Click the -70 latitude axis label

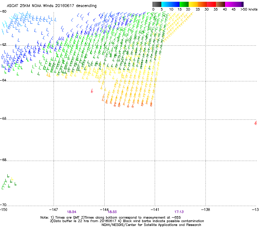[3, 205]
